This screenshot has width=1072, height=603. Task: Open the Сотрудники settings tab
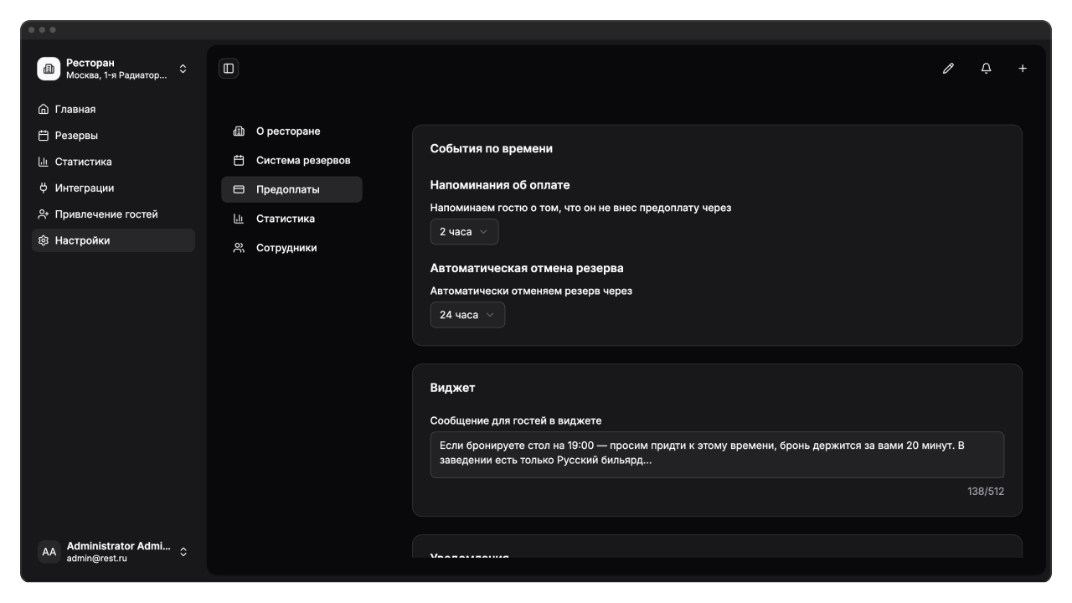tap(286, 248)
